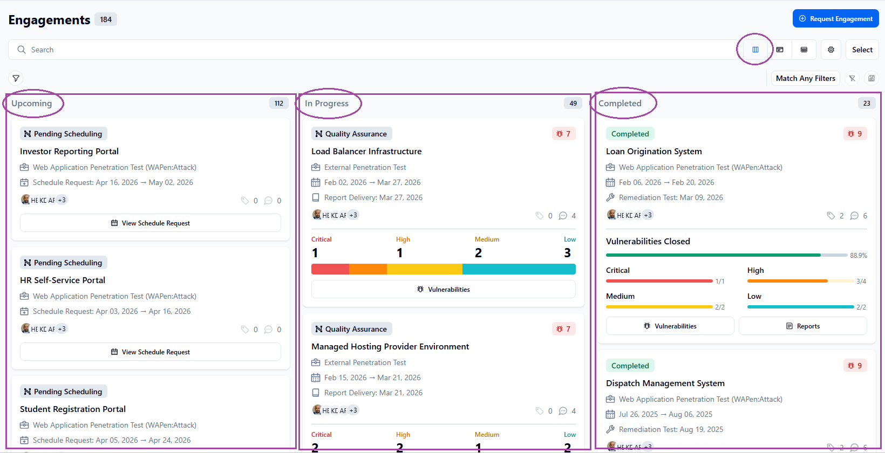Click the search magnifier icon
885x453 pixels.
click(x=22, y=50)
